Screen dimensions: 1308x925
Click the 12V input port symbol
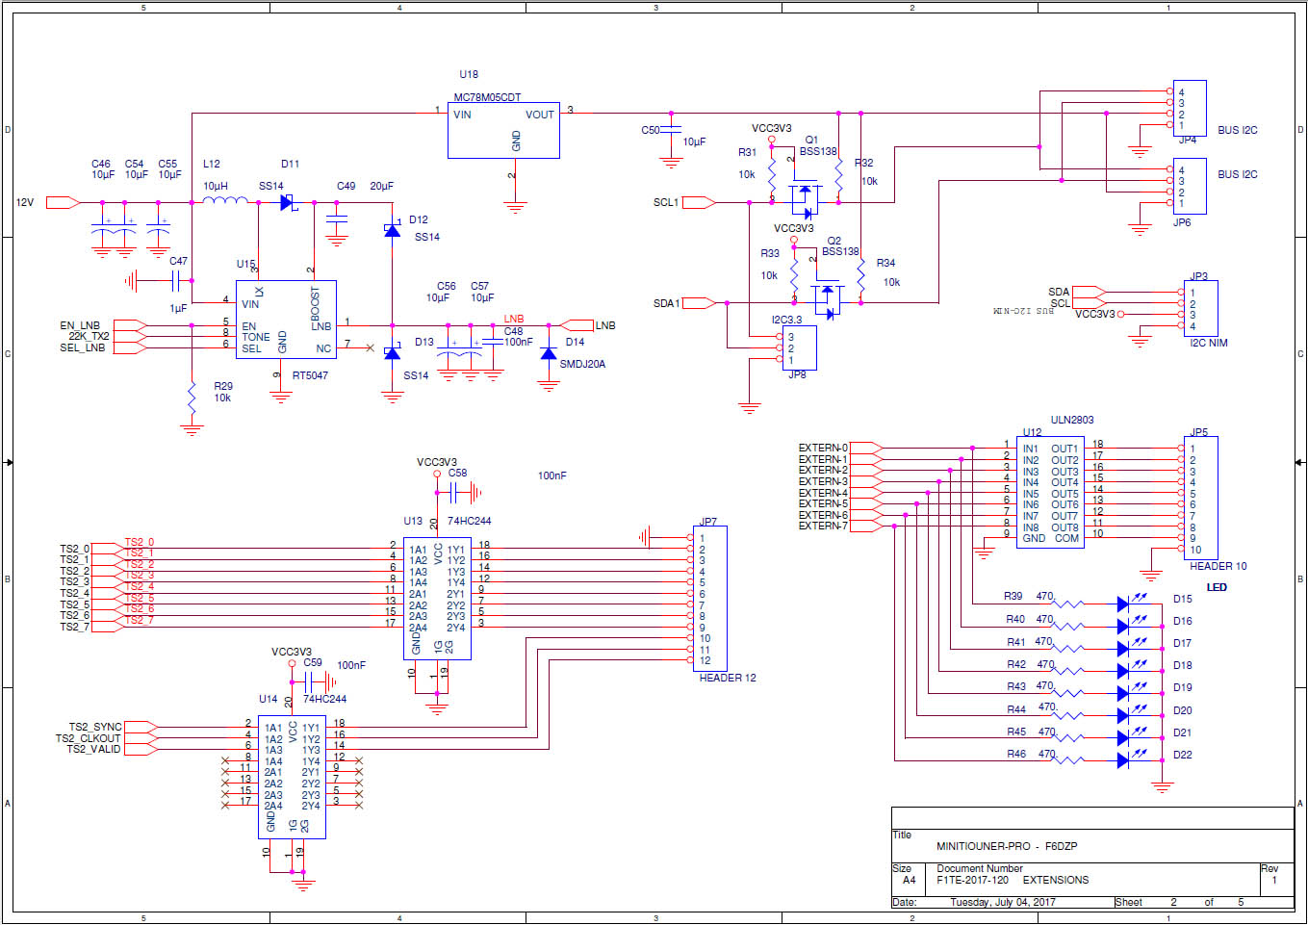(62, 202)
